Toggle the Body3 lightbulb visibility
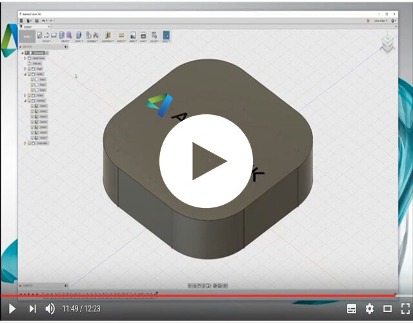Screen dimensions: 413x323 [33, 90]
